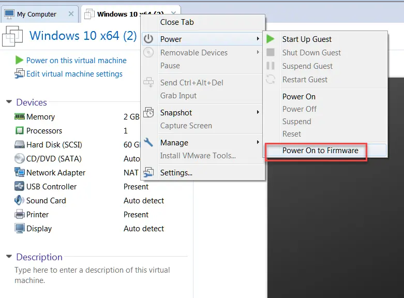Click the Power menu power-symbol icon
The image size is (404, 298).
coord(148,39)
